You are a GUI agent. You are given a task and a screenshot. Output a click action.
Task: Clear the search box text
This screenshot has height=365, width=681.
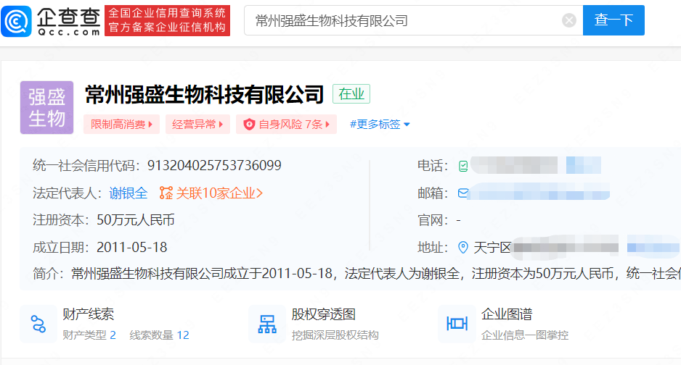[x=569, y=20]
